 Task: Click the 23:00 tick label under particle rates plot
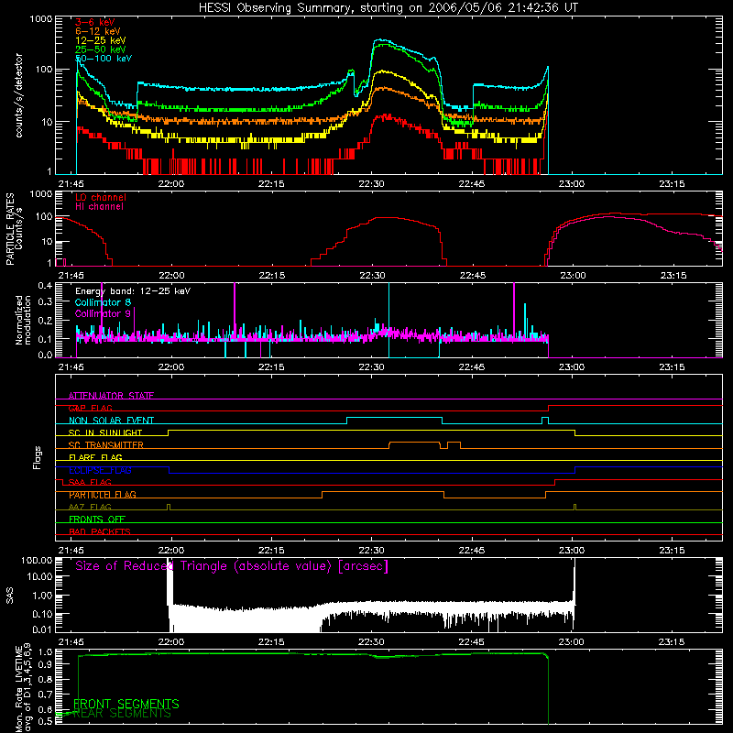point(572,276)
